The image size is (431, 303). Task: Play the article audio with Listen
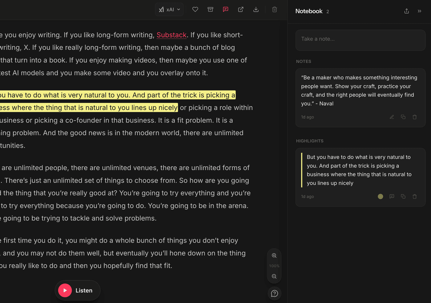(x=78, y=290)
